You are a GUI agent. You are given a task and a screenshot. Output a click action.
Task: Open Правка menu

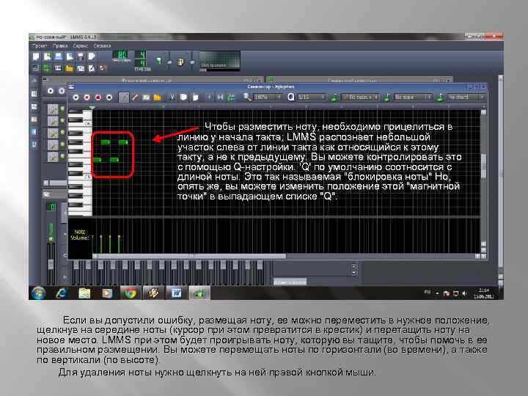(60, 45)
